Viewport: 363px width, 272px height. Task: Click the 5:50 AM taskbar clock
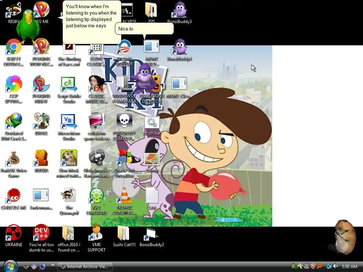click(349, 266)
